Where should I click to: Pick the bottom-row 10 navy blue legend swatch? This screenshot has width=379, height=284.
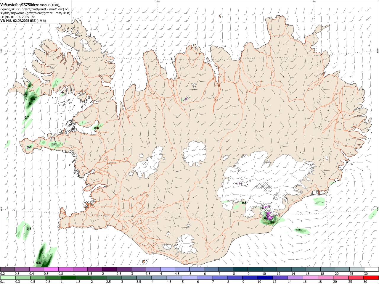(x=265, y=278)
